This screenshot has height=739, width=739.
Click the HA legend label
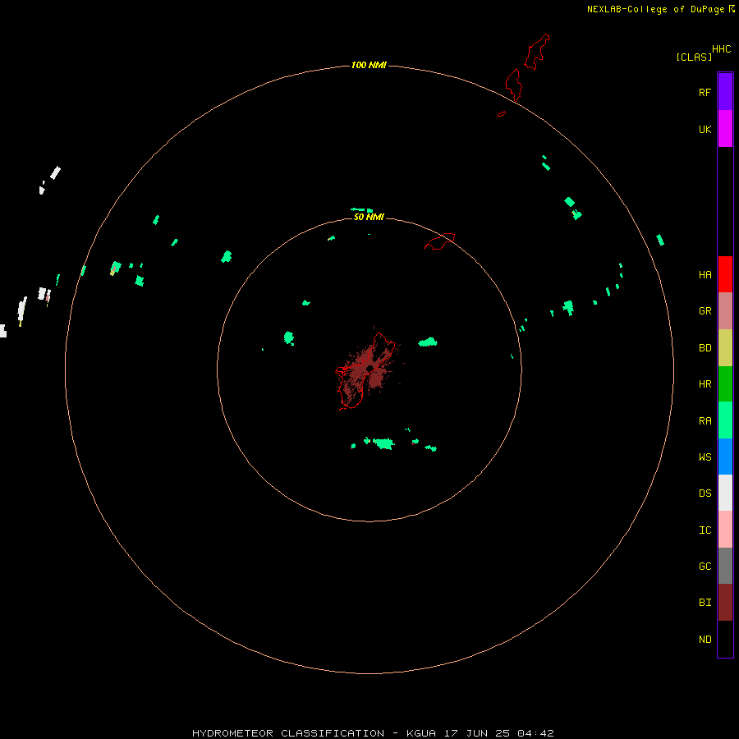[x=705, y=275]
